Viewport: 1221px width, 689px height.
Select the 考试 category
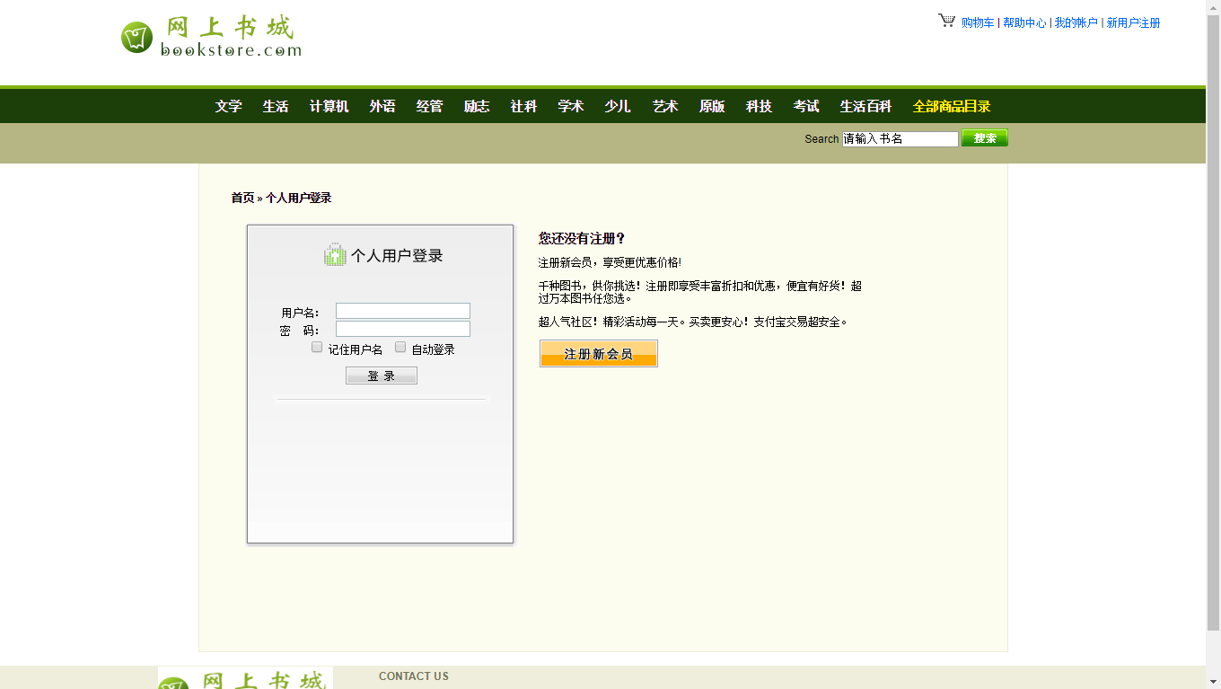tap(806, 106)
